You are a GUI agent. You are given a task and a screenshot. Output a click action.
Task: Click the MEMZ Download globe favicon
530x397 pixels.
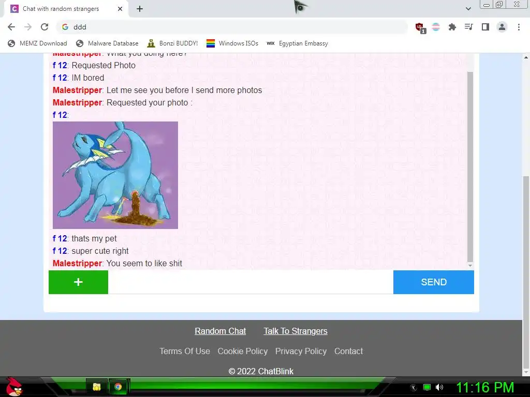pos(11,43)
